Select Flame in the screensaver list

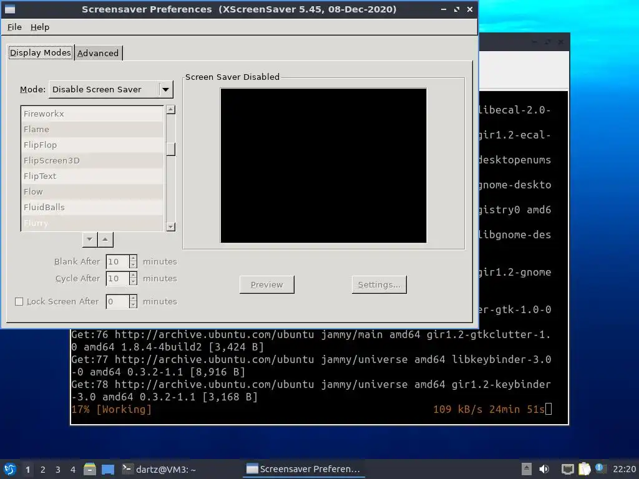[92, 129]
